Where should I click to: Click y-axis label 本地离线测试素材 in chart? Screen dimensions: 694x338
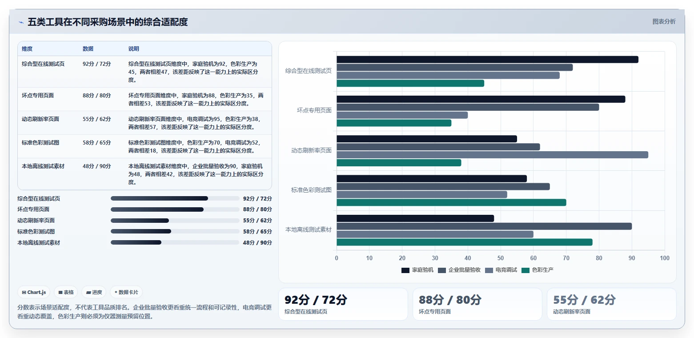pyautogui.click(x=309, y=230)
